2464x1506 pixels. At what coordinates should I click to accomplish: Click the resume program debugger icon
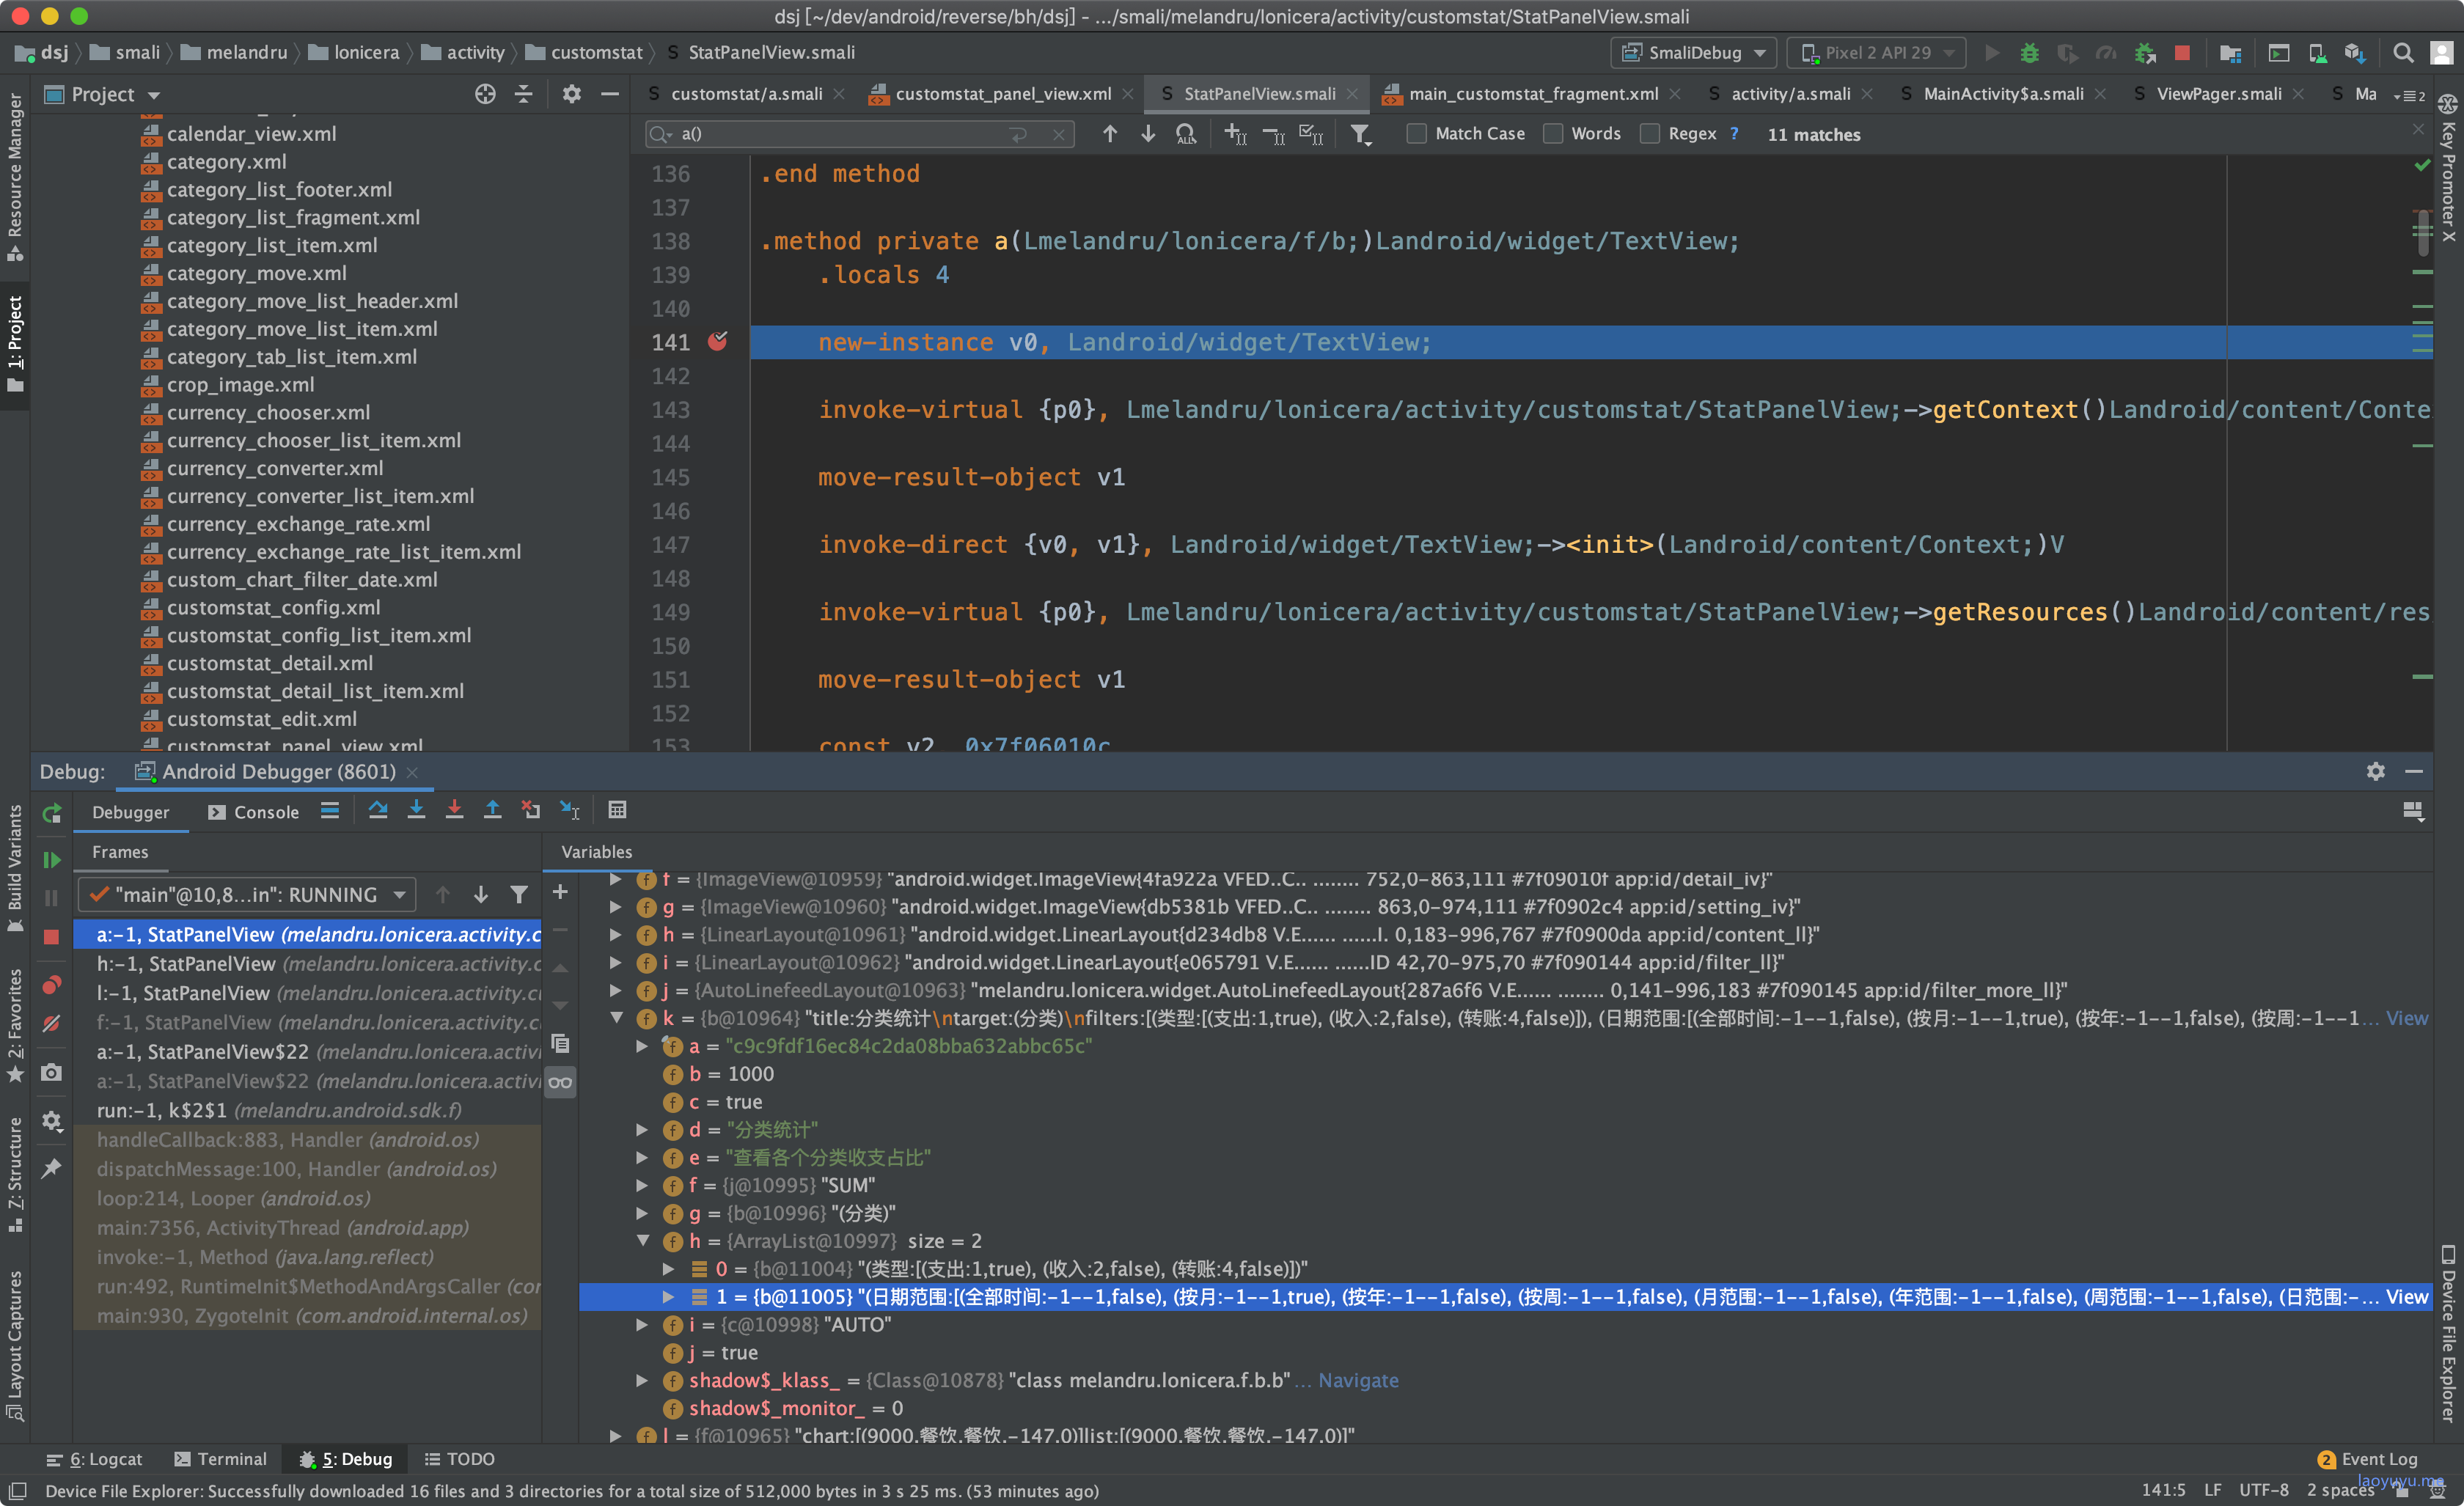tap(53, 851)
